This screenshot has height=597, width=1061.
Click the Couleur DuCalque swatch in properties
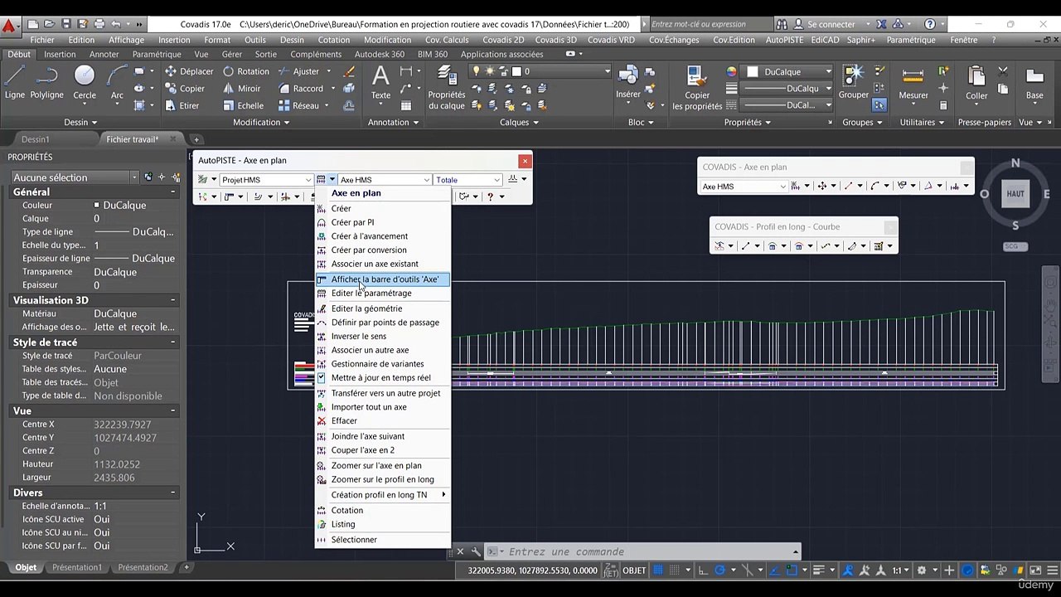[x=97, y=206]
